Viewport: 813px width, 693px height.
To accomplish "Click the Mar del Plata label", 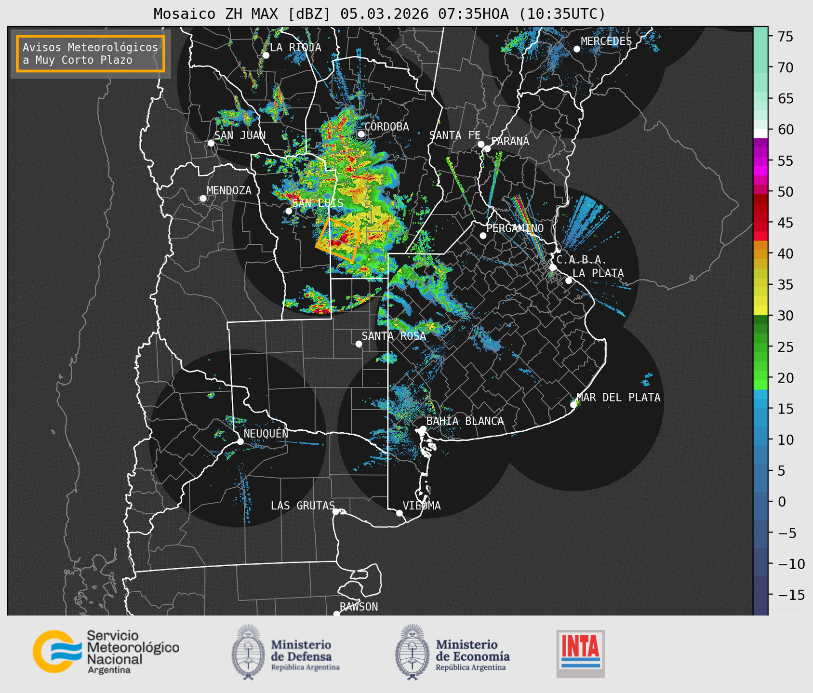I will pyautogui.click(x=618, y=398).
